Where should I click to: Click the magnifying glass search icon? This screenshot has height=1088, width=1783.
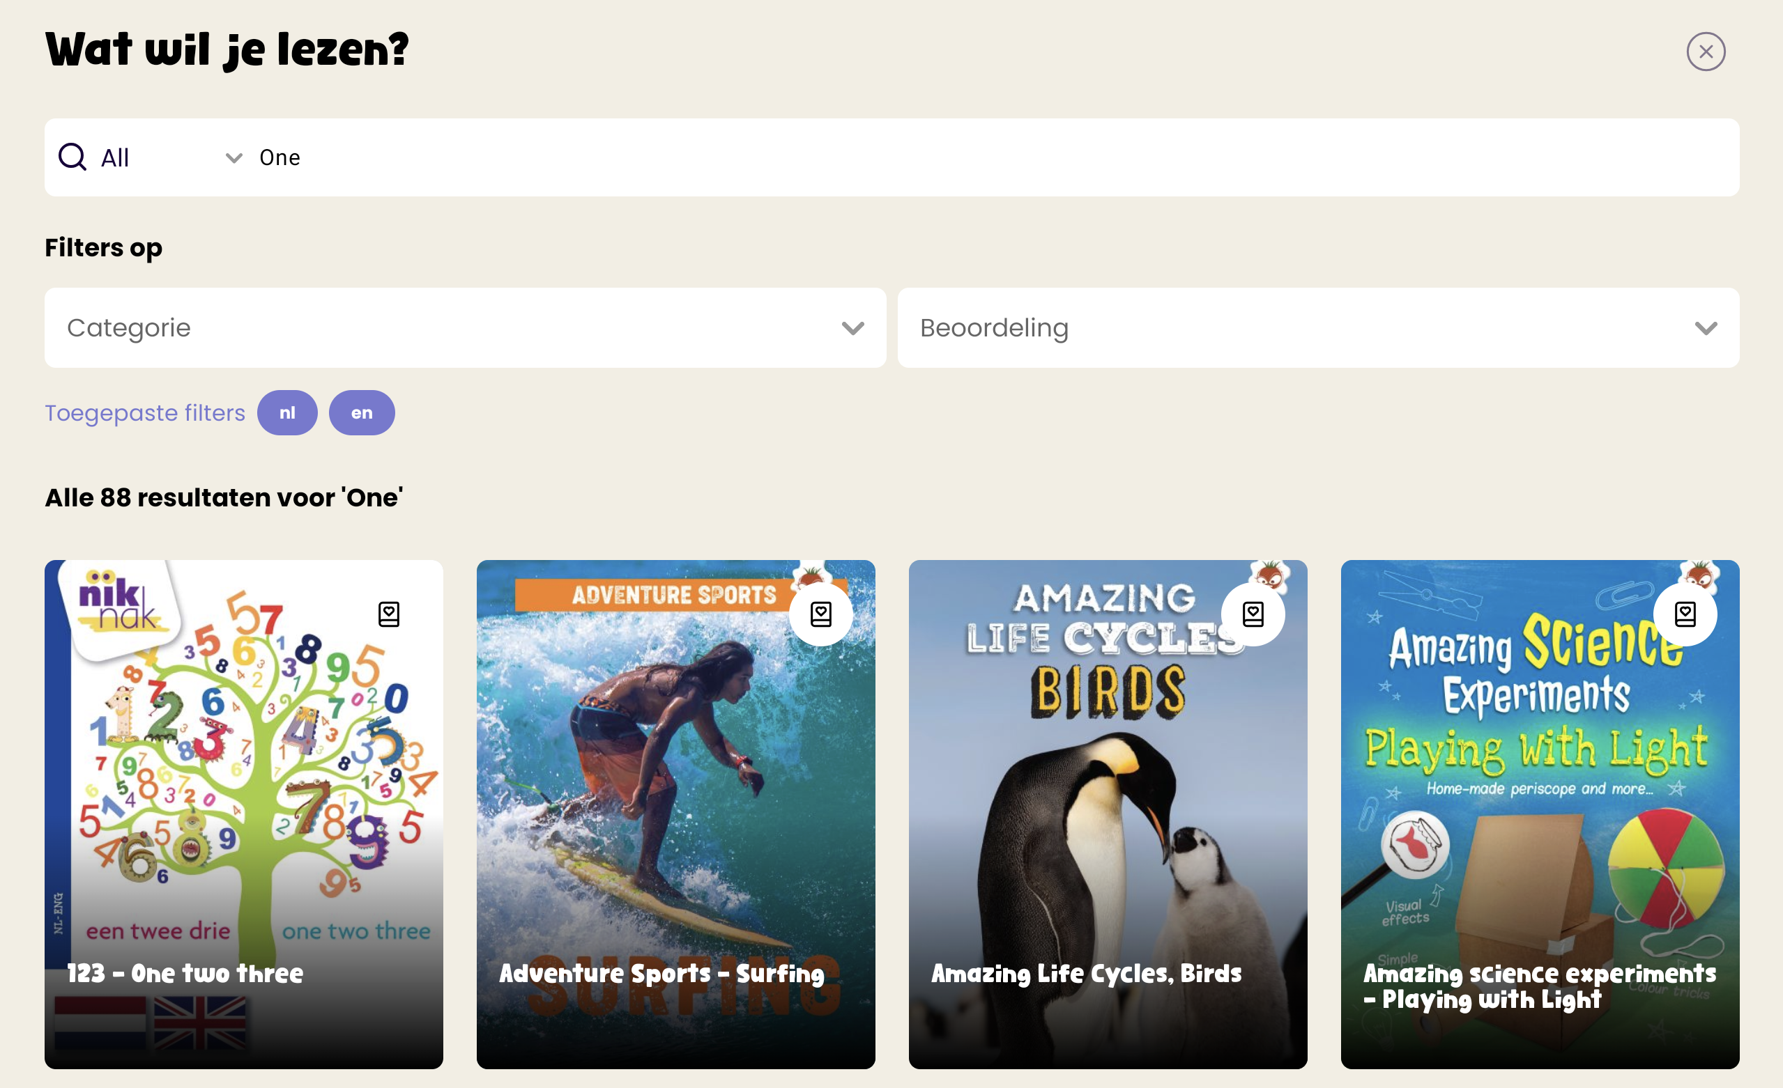pyautogui.click(x=72, y=156)
